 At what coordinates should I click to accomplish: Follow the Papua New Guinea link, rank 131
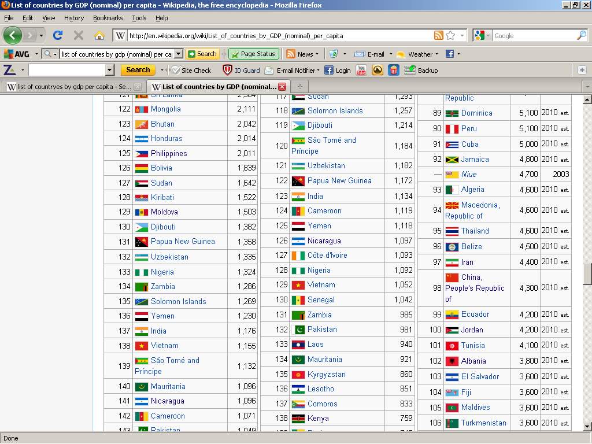coord(182,242)
